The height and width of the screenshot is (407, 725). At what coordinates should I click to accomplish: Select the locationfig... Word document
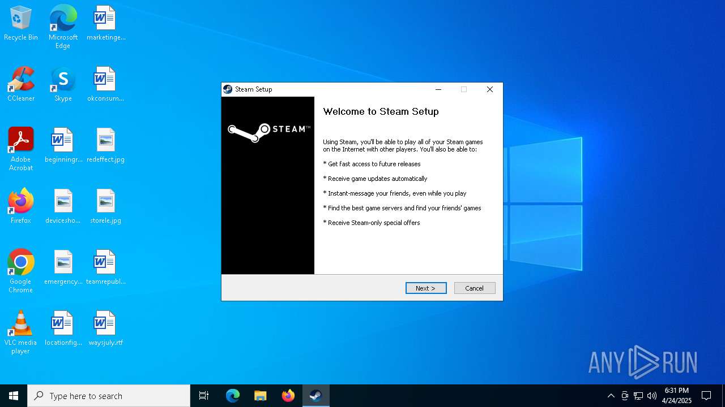pos(63,329)
